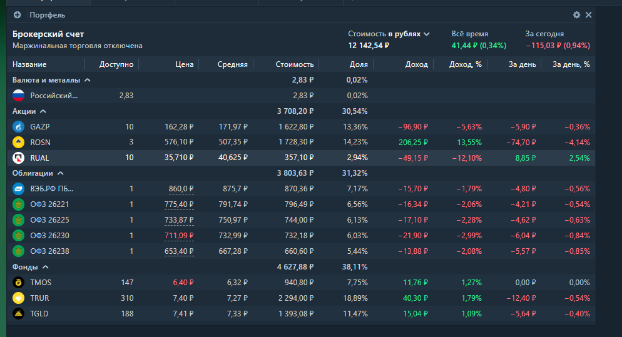This screenshot has width=622, height=337.
Task: Sort by the Средняя column header
Action: pos(232,64)
